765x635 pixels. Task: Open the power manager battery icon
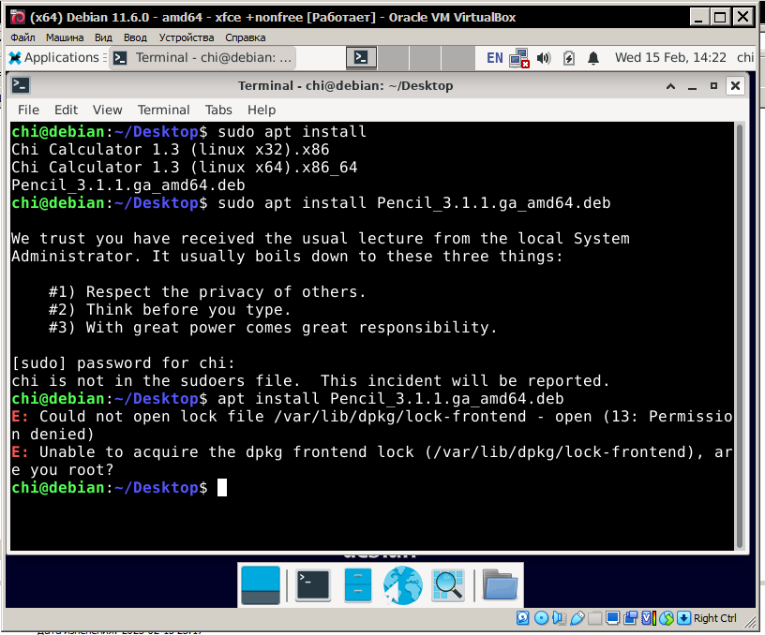(x=568, y=58)
